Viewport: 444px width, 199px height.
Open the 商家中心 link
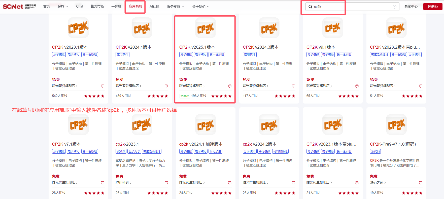(411, 7)
